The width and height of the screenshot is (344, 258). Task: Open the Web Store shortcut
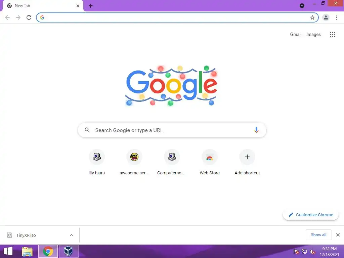210,163
